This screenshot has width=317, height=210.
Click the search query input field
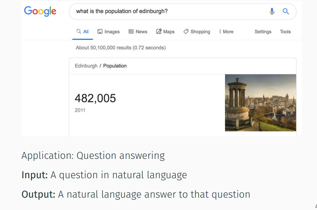coord(170,11)
